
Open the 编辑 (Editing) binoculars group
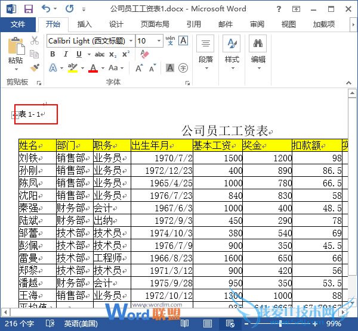[x=258, y=53]
